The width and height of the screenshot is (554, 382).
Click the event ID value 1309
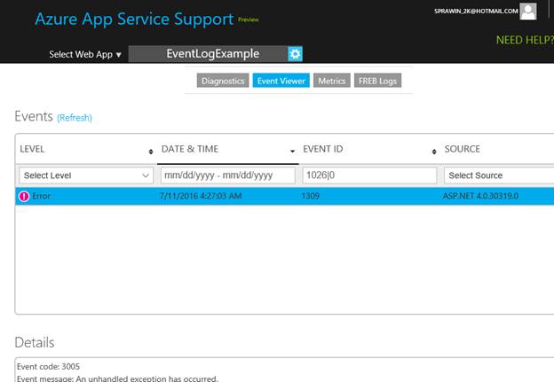click(310, 196)
